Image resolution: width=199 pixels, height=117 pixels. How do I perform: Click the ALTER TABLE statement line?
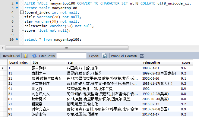pos(108,3)
